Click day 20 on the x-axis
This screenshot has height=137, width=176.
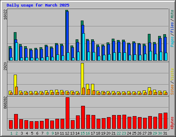(108, 133)
